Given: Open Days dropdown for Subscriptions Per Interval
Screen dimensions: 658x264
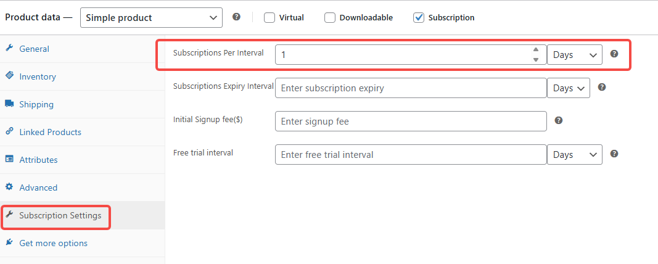Looking at the screenshot, I should (x=575, y=55).
